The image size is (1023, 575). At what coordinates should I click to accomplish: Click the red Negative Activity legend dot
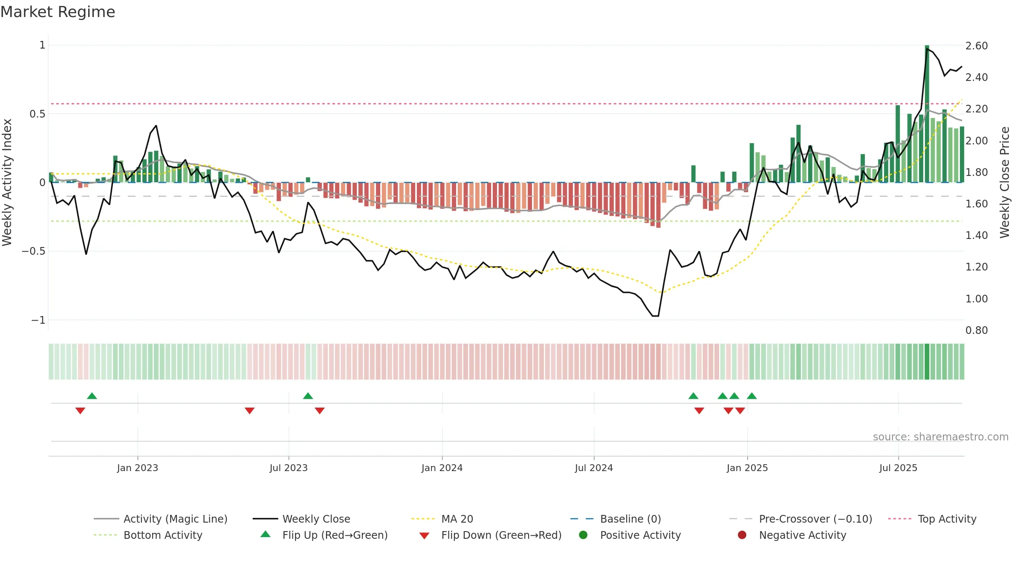tap(742, 535)
